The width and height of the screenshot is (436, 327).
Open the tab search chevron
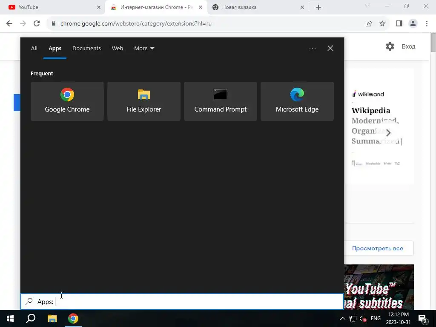point(367,6)
